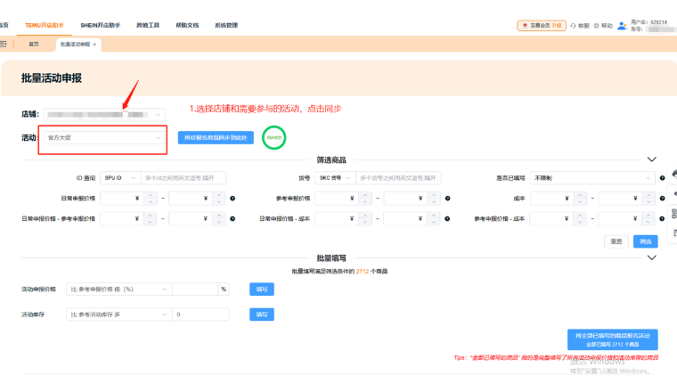Click the 批量活动申报 page heading
This screenshot has width=677, height=392.
(52, 78)
